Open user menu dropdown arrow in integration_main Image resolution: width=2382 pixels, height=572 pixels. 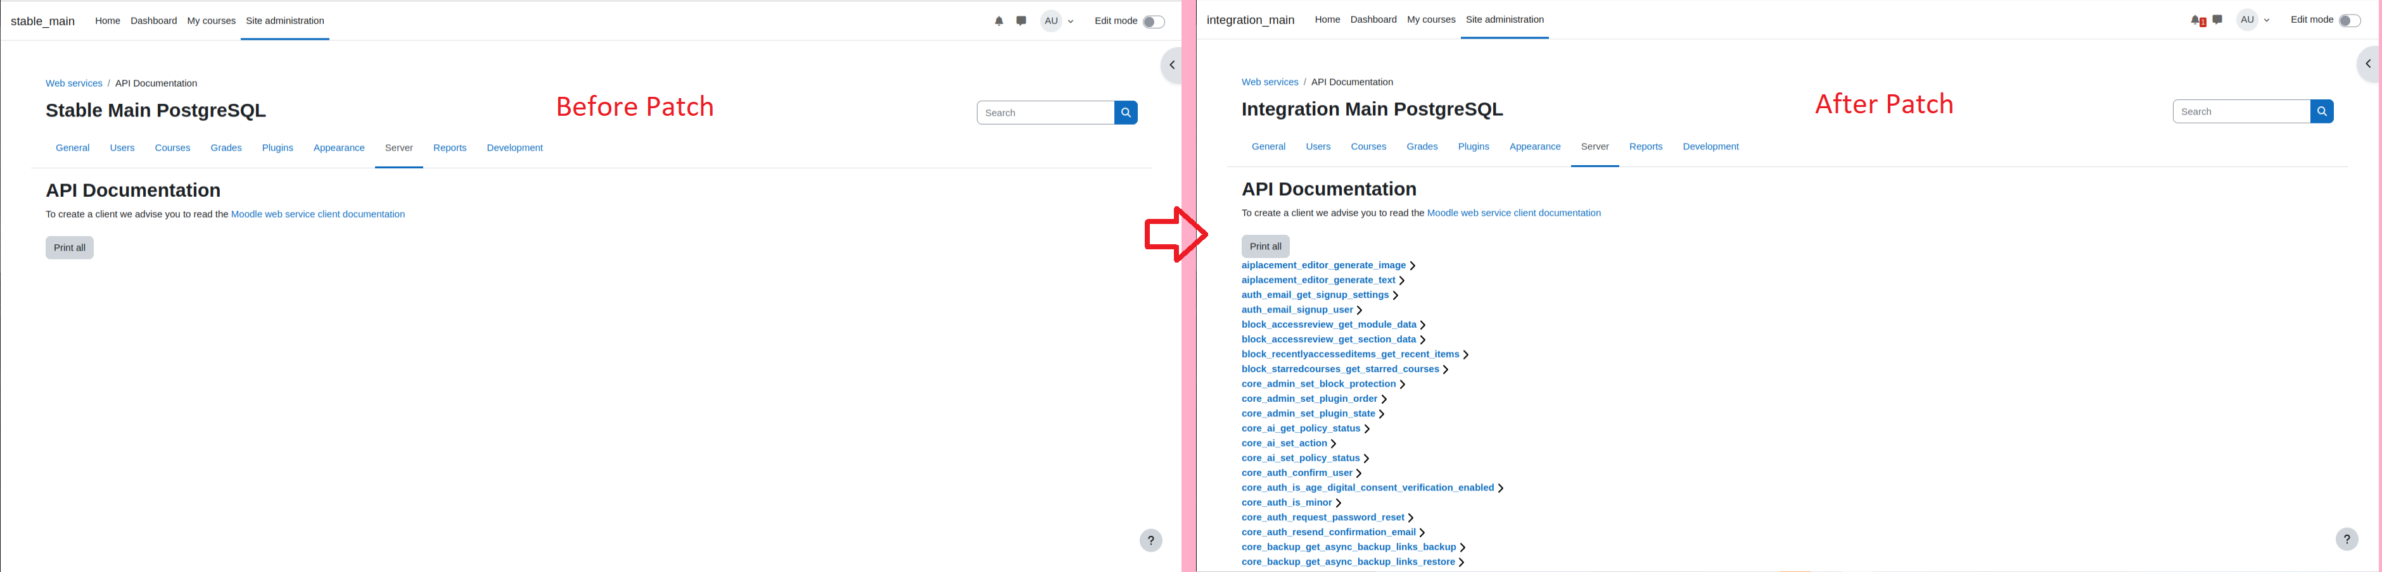pyautogui.click(x=2267, y=20)
